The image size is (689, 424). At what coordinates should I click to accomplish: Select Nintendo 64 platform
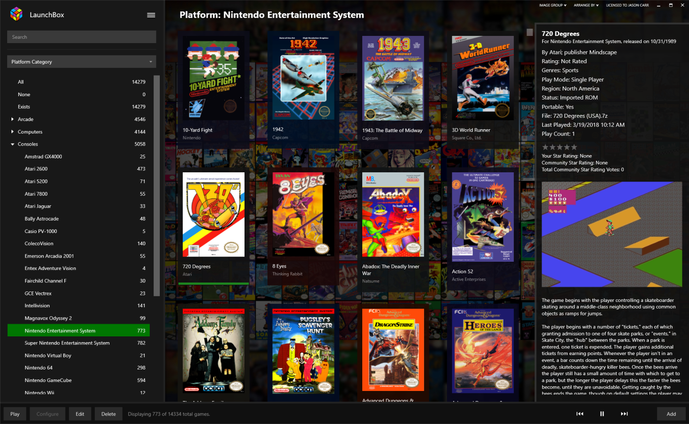[78, 368]
